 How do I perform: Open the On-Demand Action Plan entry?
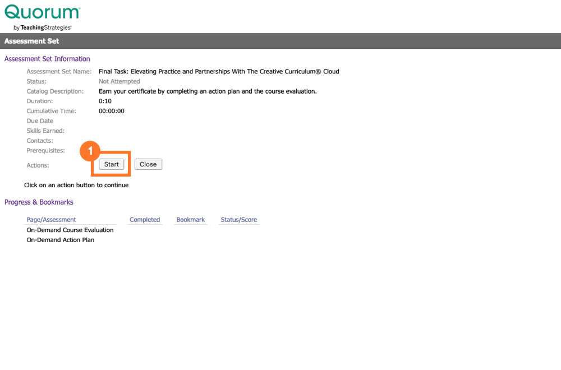point(60,239)
